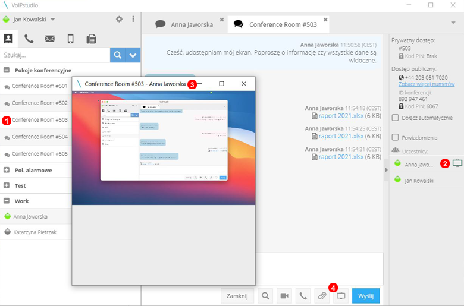Select contact Katarzyna Pietrzak
Screen dimensions: 464x306
point(36,232)
